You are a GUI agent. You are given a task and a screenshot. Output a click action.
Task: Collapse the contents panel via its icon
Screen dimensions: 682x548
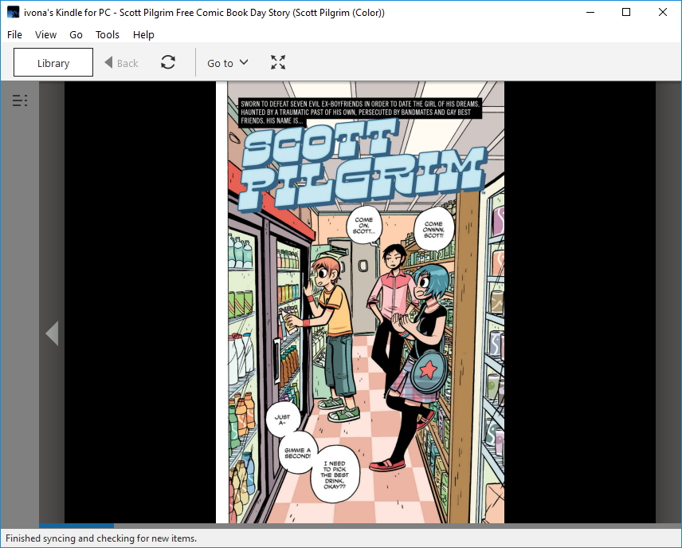pyautogui.click(x=18, y=100)
